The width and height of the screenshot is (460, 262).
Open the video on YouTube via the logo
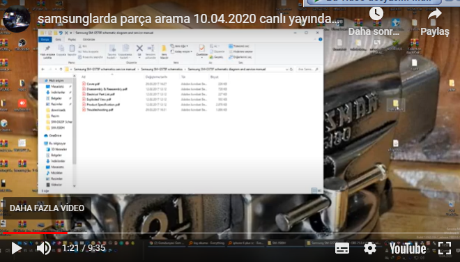tap(408, 249)
